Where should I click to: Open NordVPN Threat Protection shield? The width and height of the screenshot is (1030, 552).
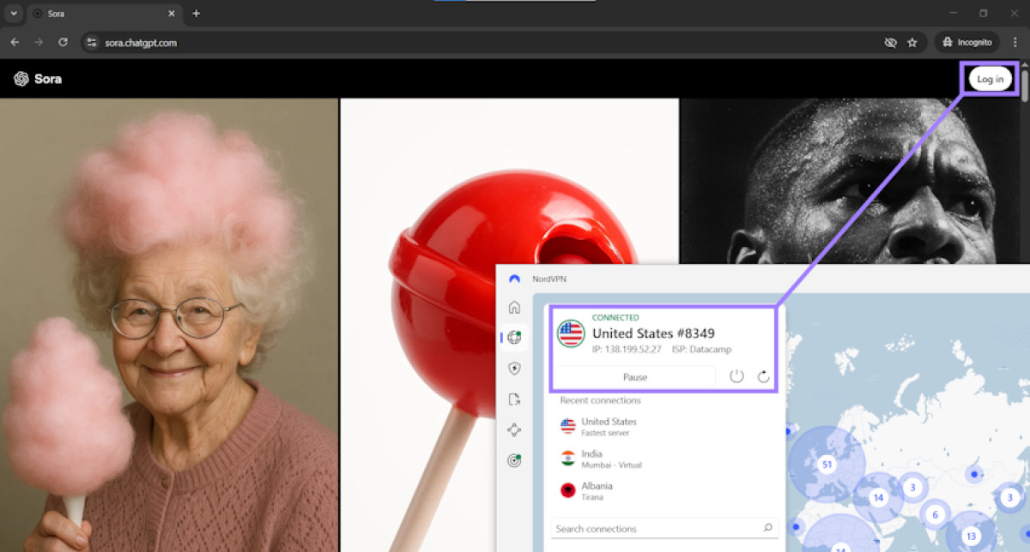click(514, 369)
